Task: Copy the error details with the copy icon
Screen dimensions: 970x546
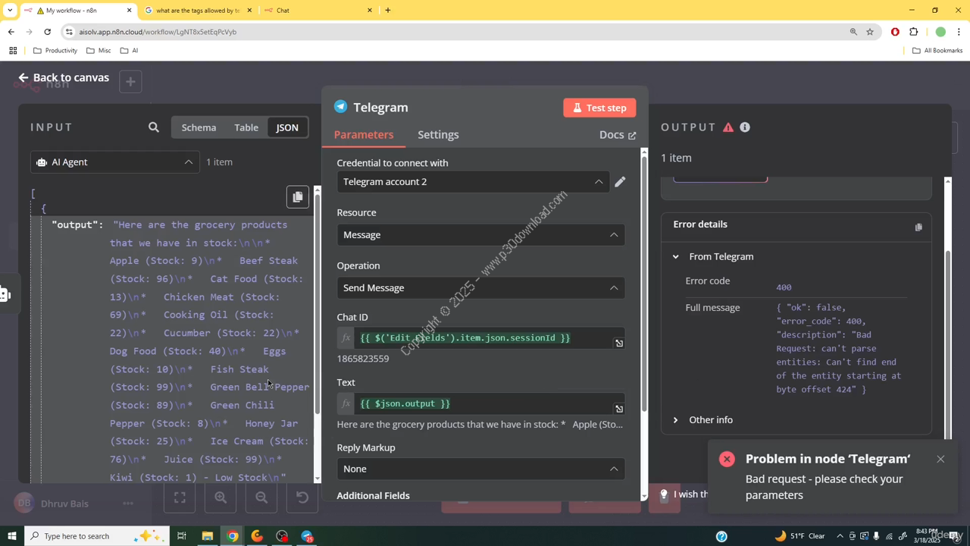Action: click(x=918, y=227)
